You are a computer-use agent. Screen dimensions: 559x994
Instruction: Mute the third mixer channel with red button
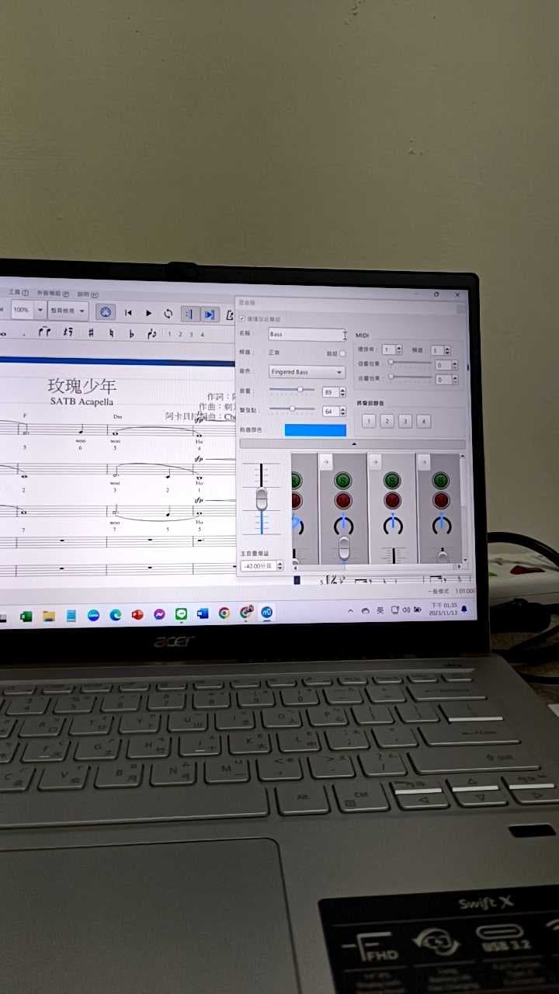coord(393,500)
